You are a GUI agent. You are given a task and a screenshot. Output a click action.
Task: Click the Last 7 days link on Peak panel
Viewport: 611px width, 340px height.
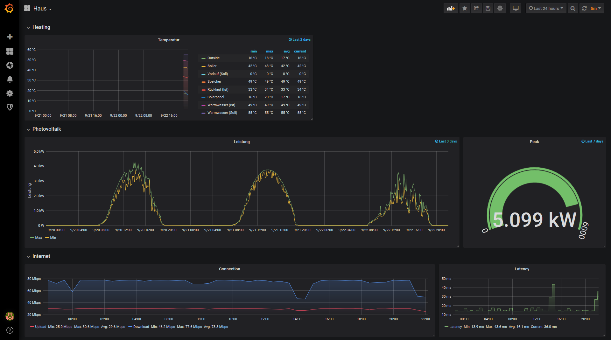(592, 141)
